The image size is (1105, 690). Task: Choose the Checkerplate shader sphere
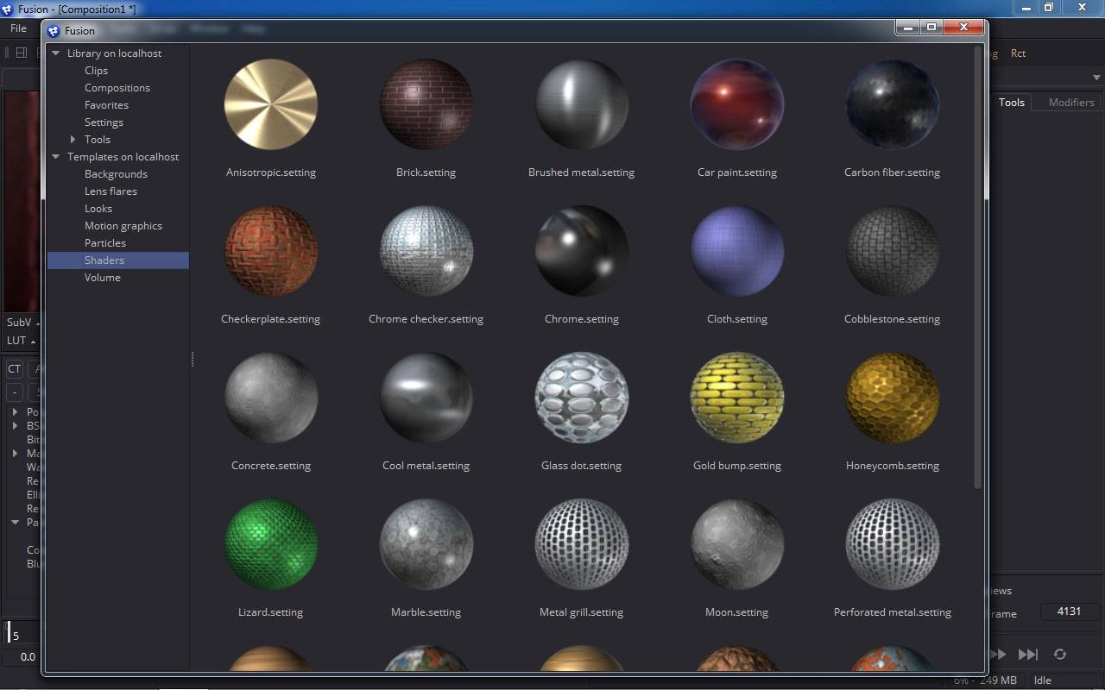[x=271, y=251]
